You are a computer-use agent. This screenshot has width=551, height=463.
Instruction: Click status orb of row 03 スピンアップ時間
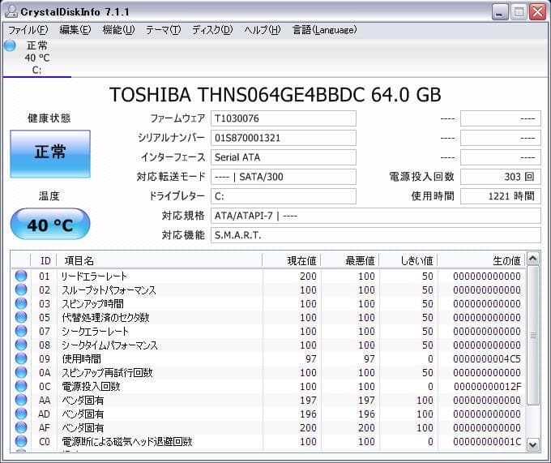coord(21,303)
